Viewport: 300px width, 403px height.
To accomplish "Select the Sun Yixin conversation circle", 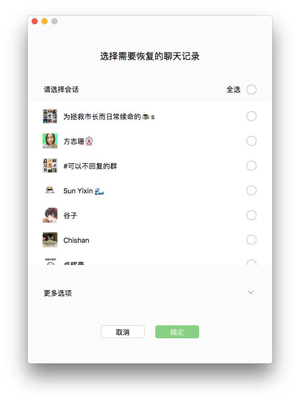I will [x=251, y=190].
